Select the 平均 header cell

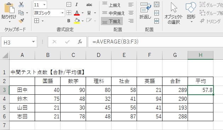click(x=201, y=81)
